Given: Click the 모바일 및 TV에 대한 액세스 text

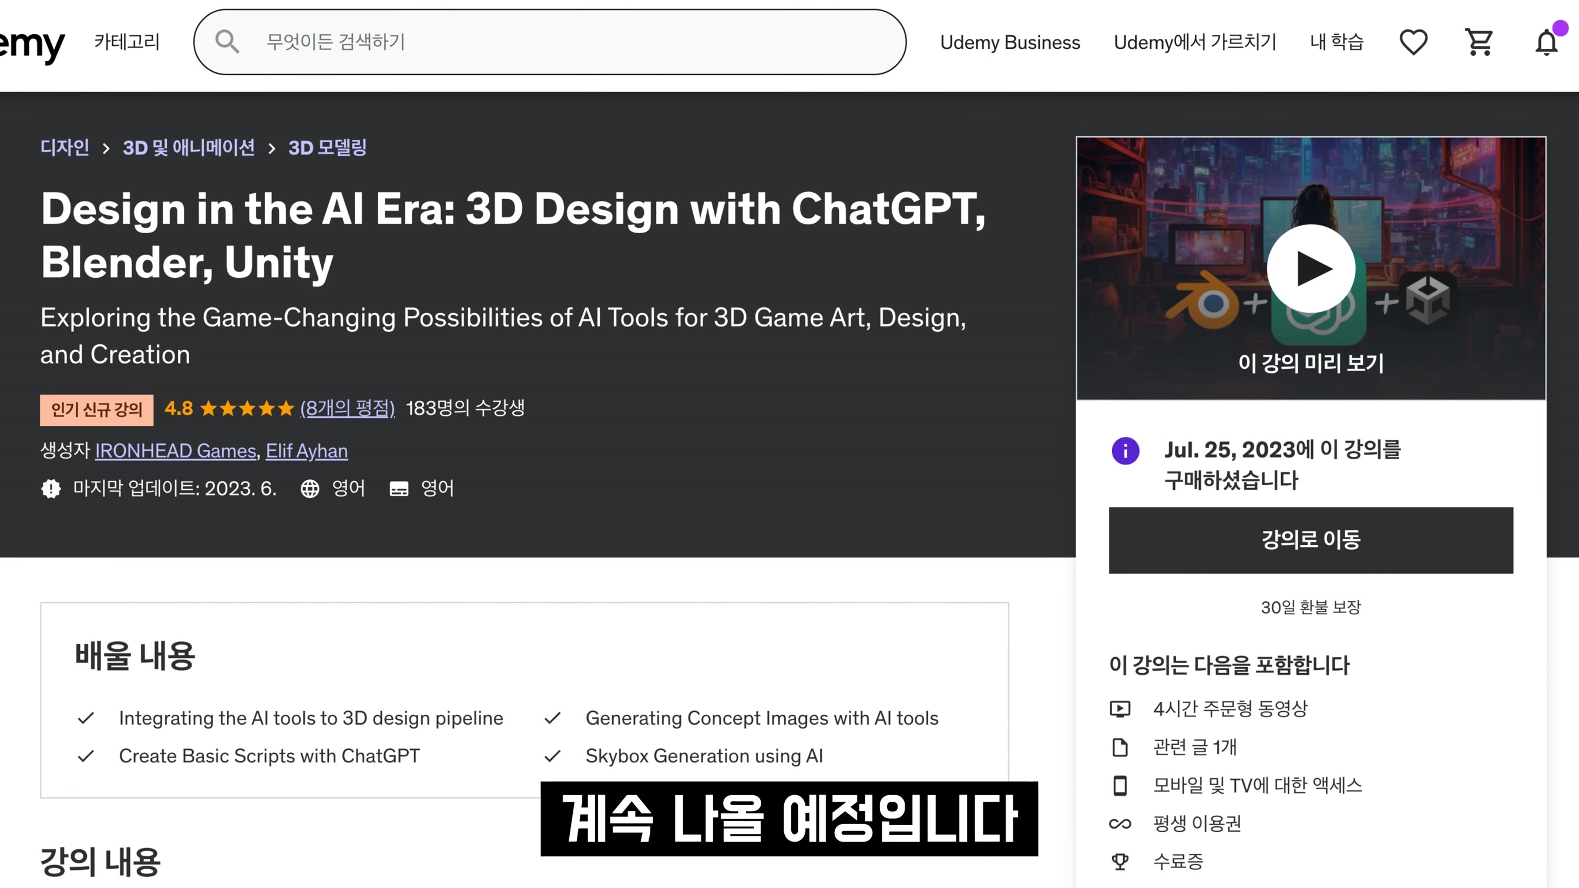Looking at the screenshot, I should click(x=1257, y=785).
